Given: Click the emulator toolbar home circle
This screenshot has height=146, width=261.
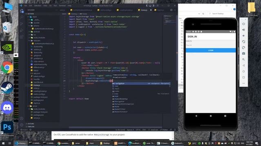Looking at the screenshot, I should 243,71.
